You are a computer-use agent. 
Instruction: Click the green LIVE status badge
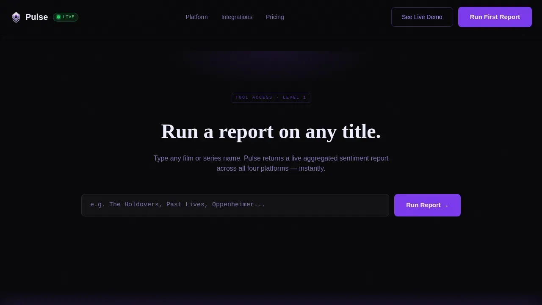[x=66, y=17]
